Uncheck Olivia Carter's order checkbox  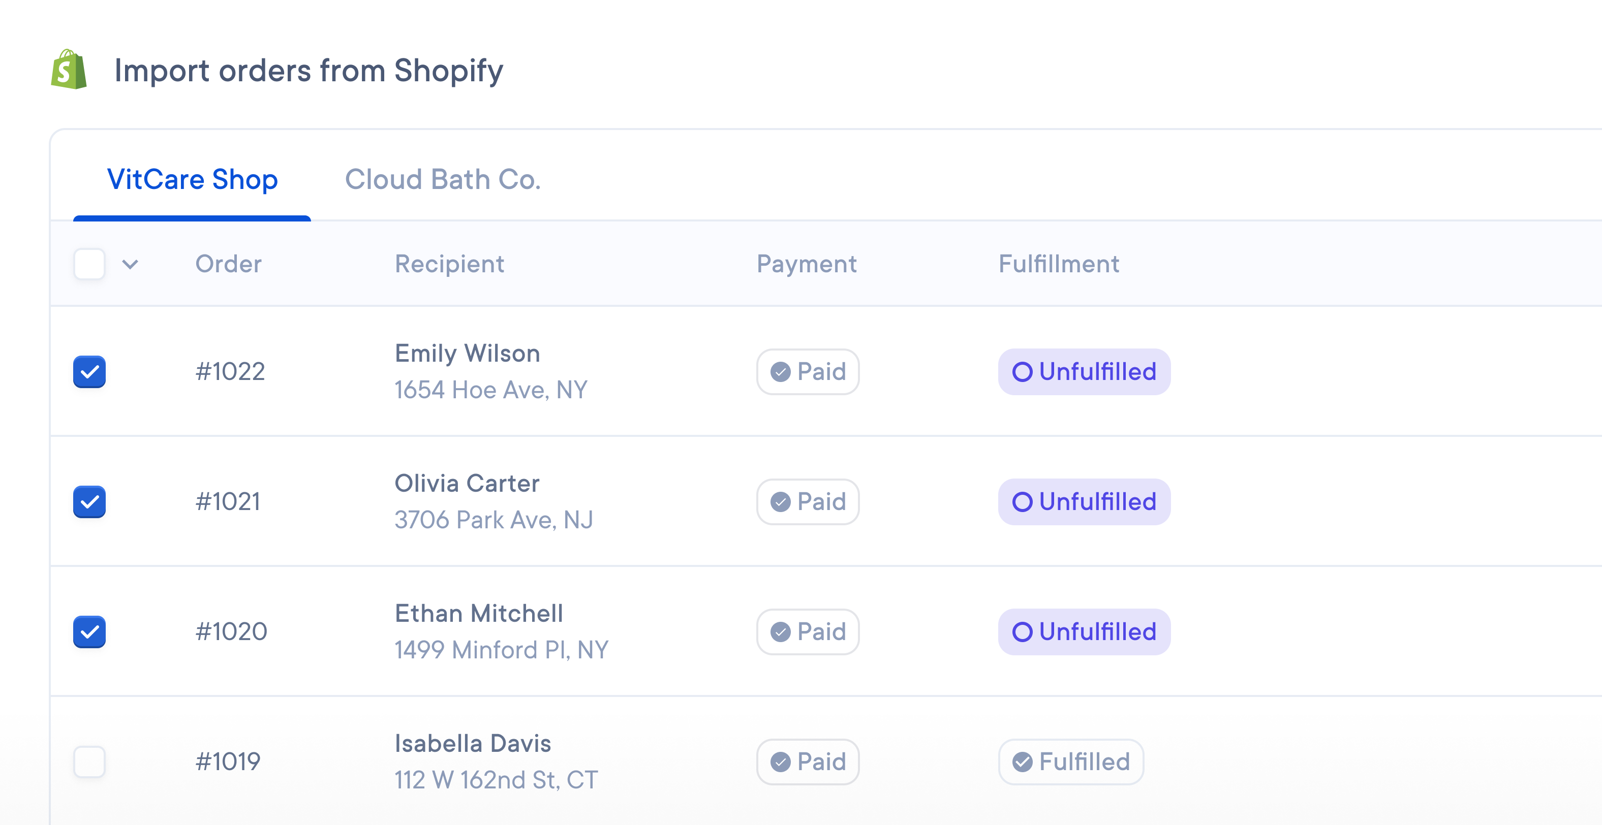tap(89, 502)
